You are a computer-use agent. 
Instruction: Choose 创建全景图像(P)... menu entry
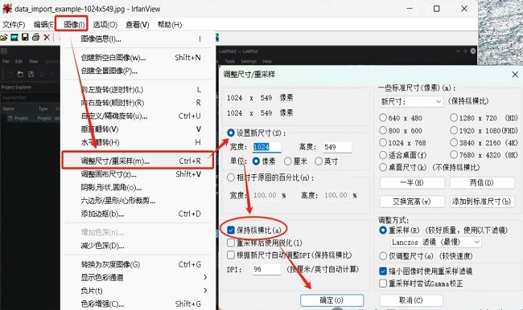138,71
